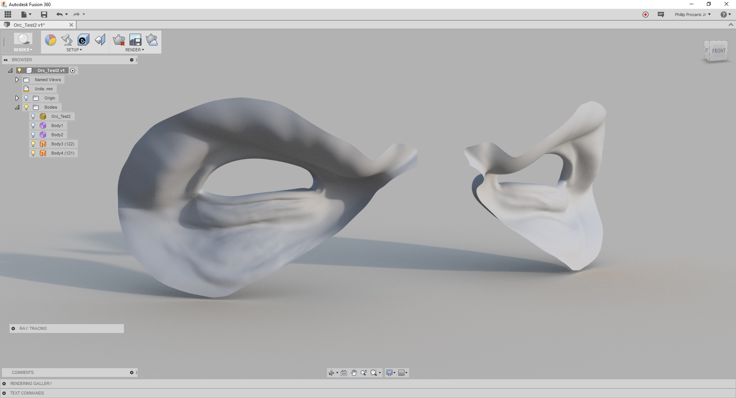Expand the RENDERING GALLERY panel
The image size is (736, 398).
click(4, 383)
